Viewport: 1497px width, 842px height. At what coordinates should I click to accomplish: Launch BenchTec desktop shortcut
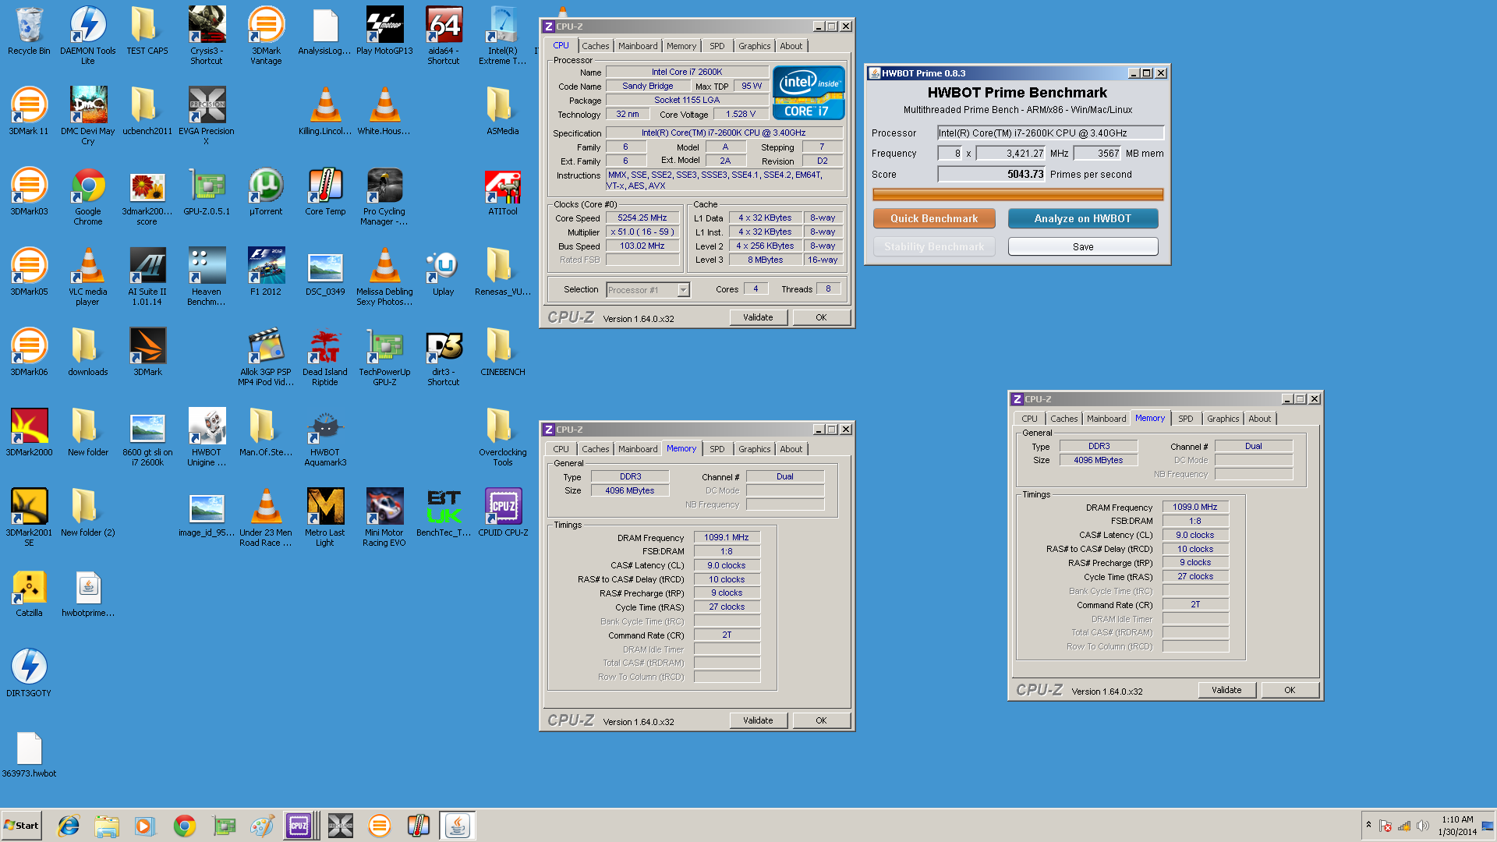click(444, 513)
